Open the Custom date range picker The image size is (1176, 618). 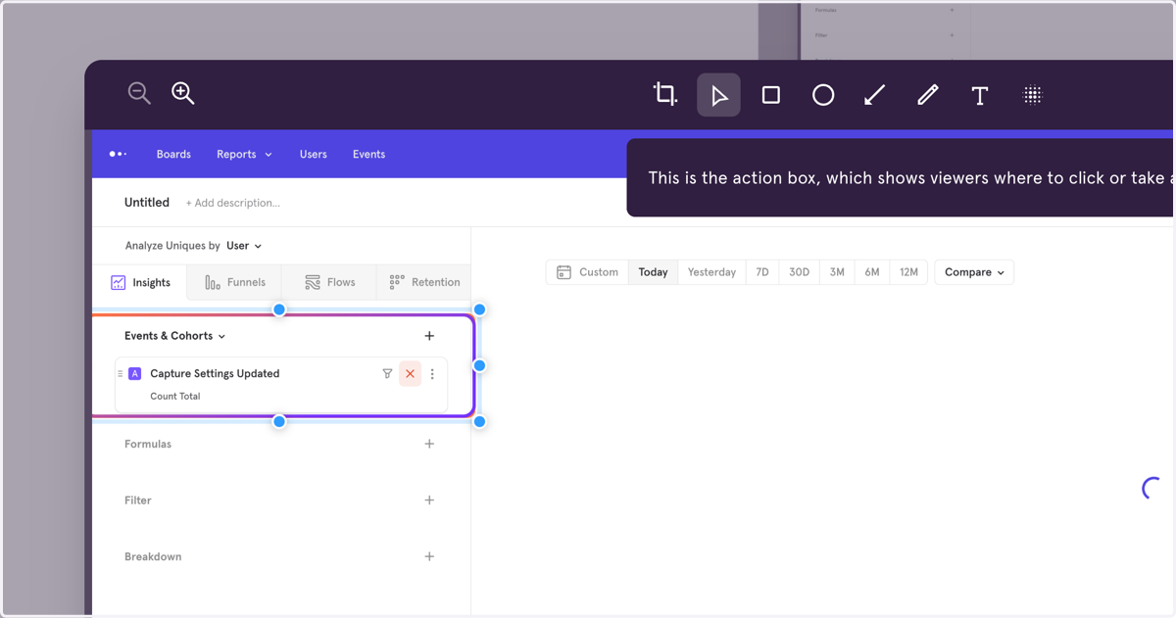pos(587,272)
